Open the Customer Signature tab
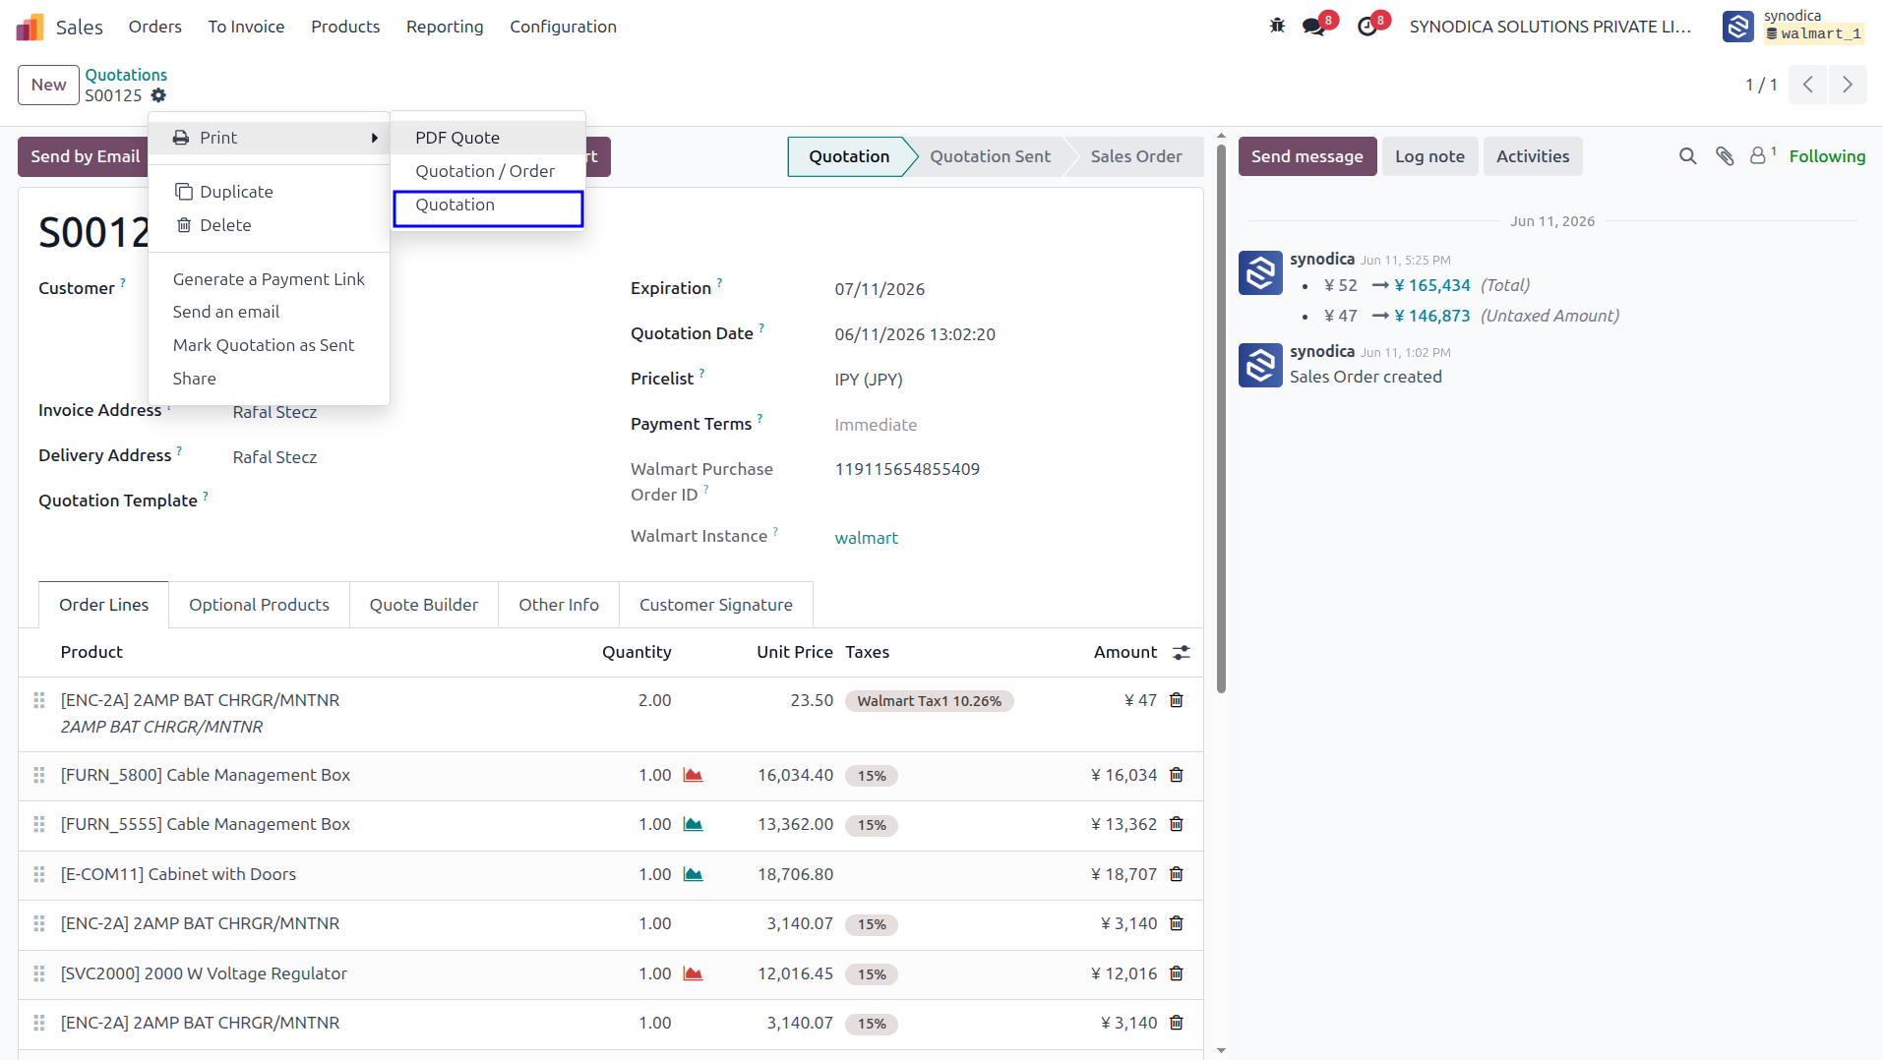Image resolution: width=1883 pixels, height=1060 pixels. coord(716,605)
